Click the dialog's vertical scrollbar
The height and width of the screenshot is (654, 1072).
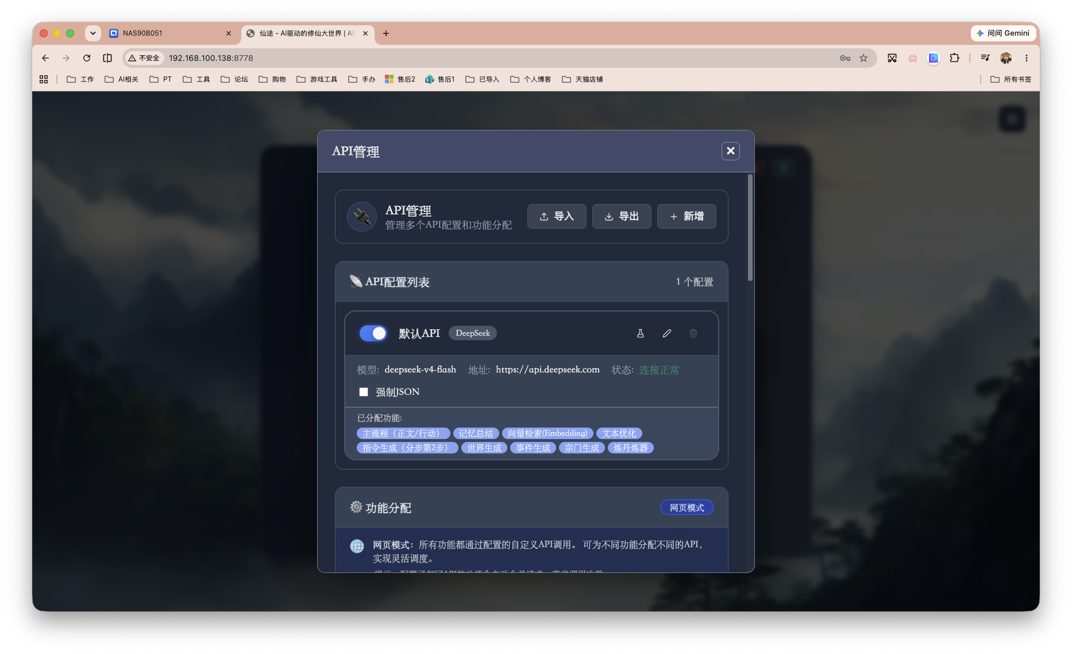pos(750,229)
